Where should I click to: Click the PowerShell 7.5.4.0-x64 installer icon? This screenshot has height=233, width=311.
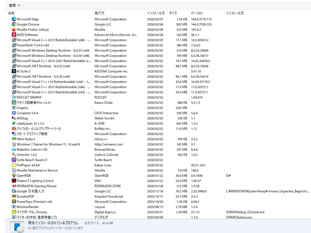pos(14,45)
